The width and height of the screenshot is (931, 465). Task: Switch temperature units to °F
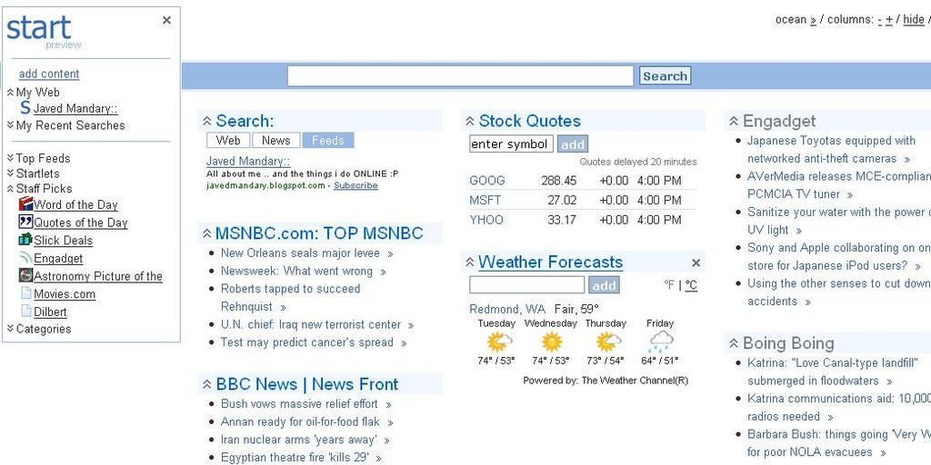669,285
